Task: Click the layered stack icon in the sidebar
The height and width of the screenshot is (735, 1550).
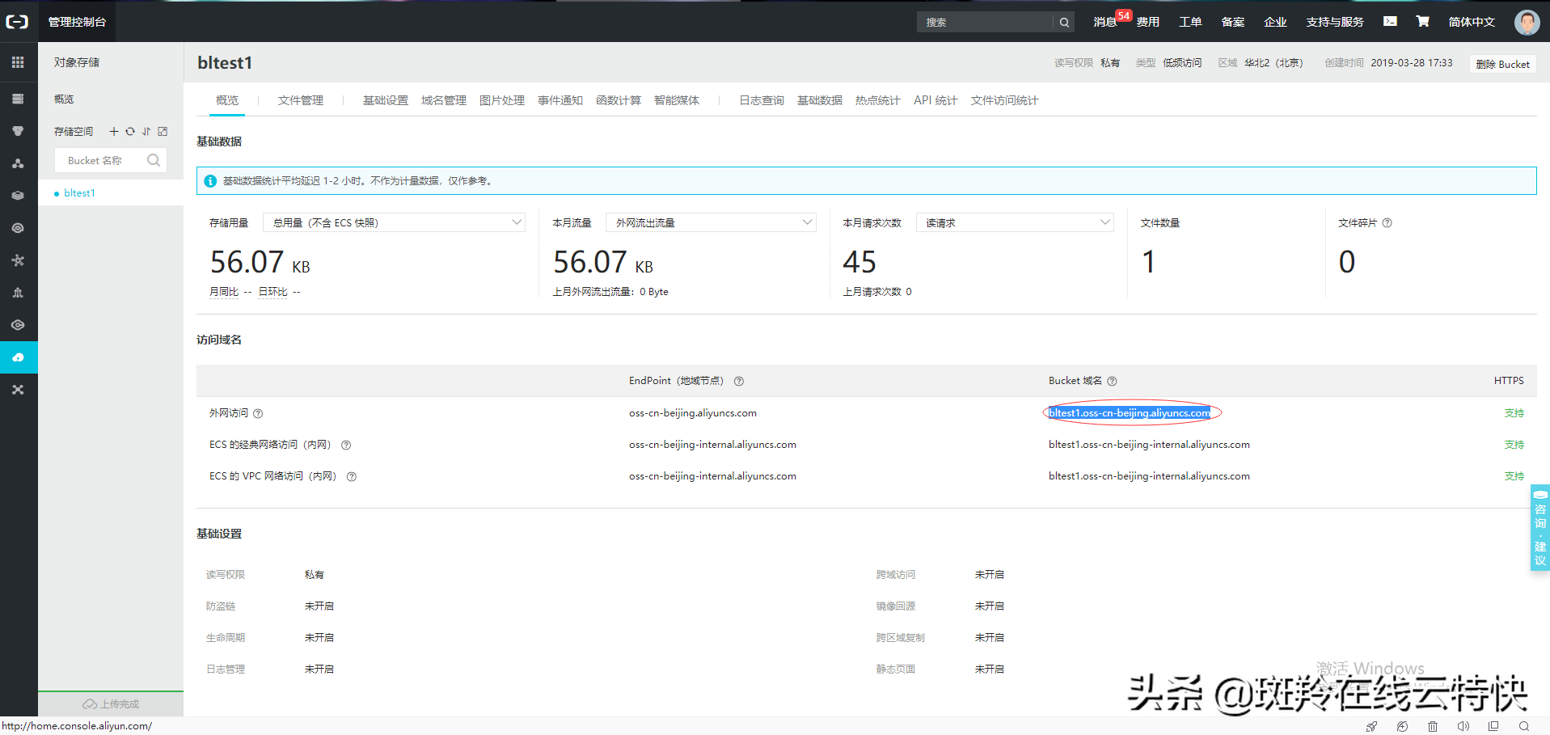Action: (x=18, y=196)
